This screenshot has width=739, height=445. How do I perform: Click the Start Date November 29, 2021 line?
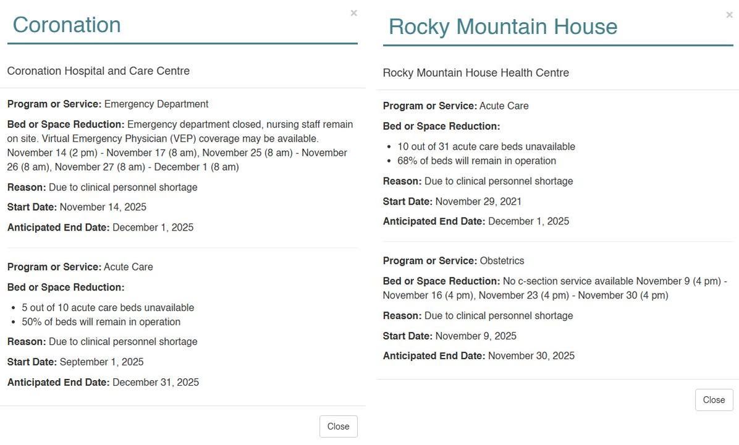[452, 201]
